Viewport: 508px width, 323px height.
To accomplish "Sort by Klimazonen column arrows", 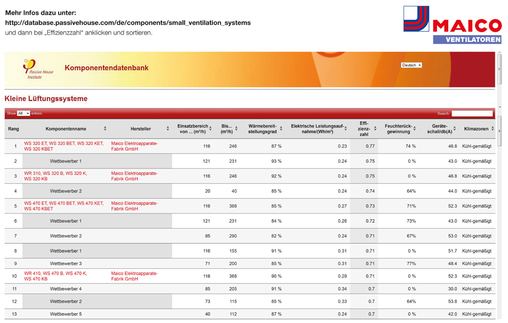I will coord(493,128).
